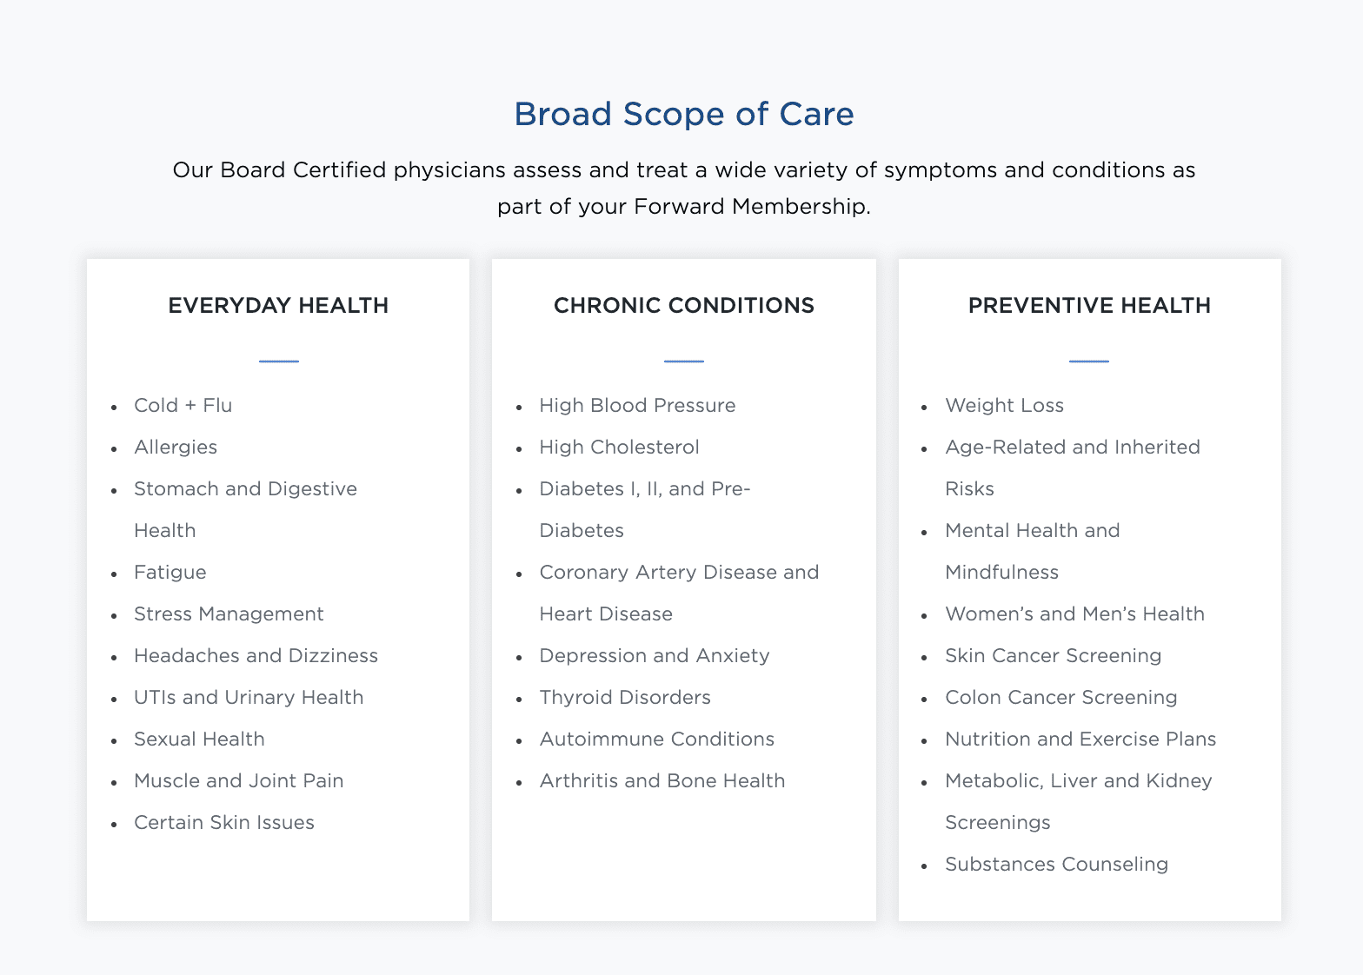Select Substances Counseling entry

(1057, 865)
